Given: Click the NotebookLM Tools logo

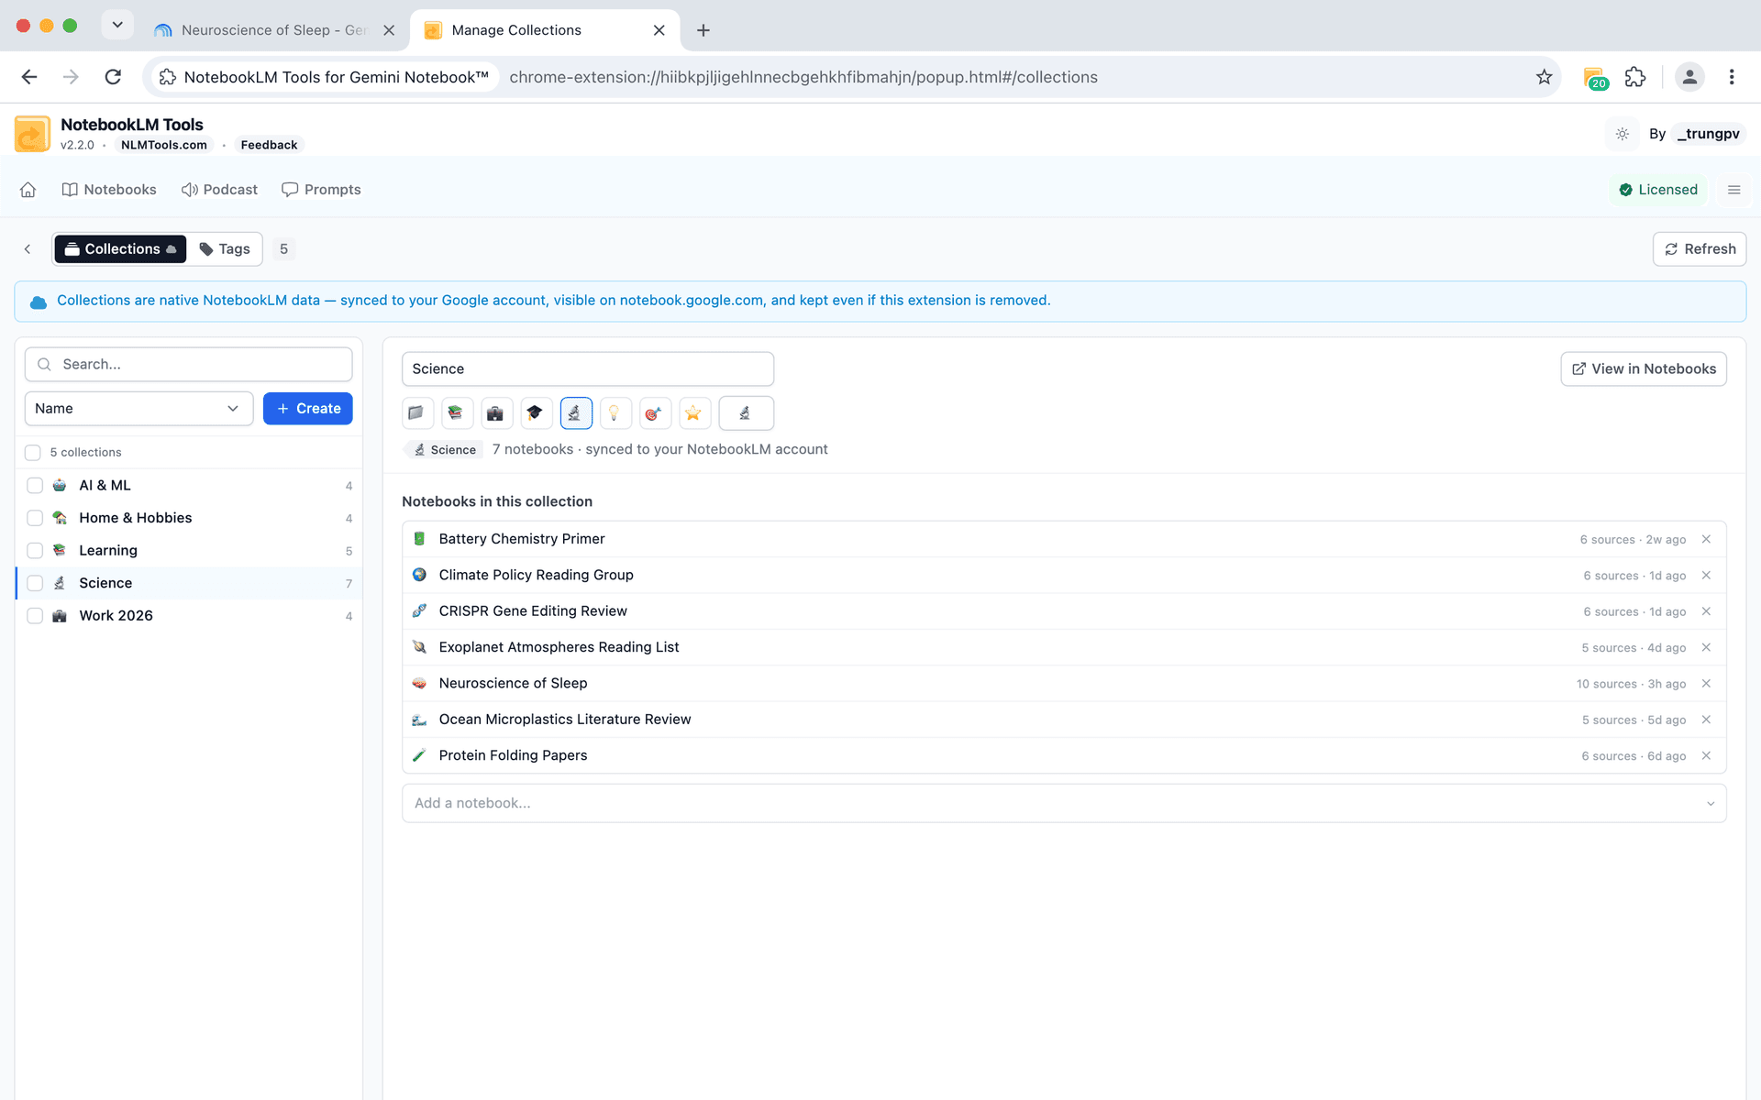Looking at the screenshot, I should click(x=33, y=134).
